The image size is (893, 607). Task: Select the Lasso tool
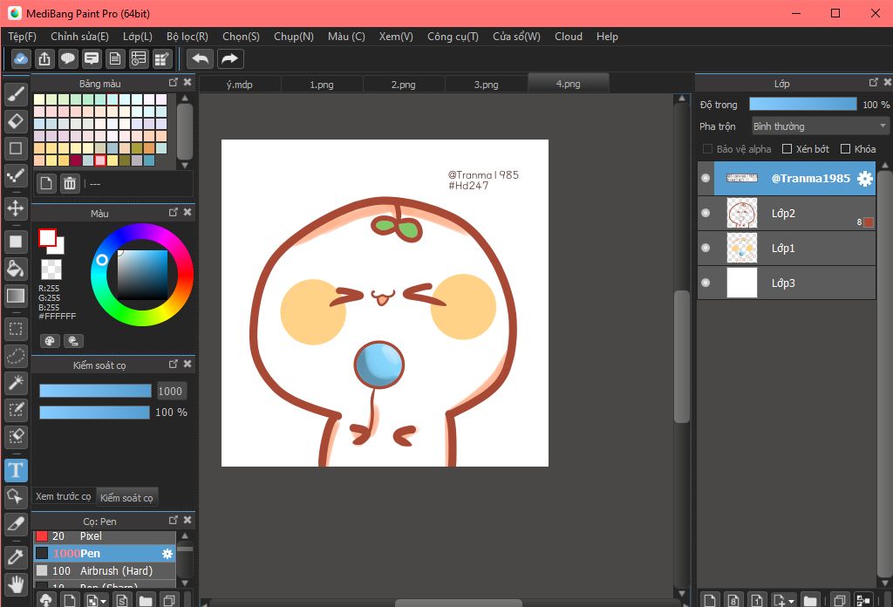tap(16, 356)
